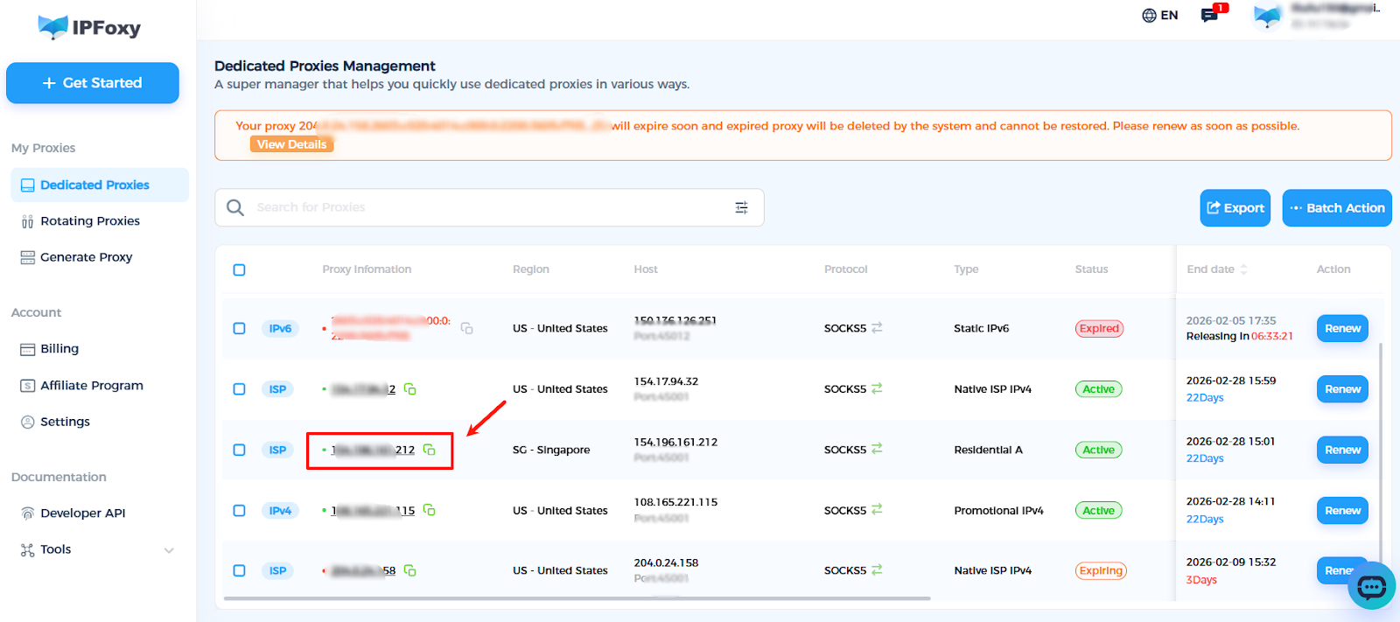Toggle the select-all proxies checkbox
The image size is (1400, 622).
point(239,269)
